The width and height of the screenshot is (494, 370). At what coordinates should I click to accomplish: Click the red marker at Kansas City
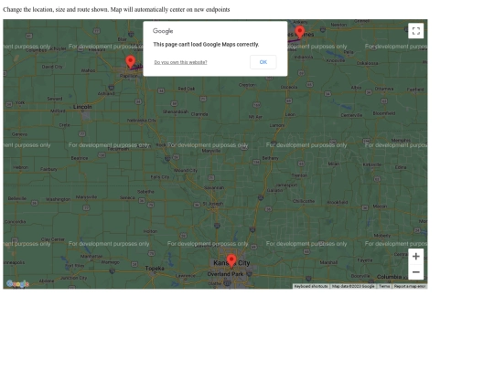[x=231, y=261]
